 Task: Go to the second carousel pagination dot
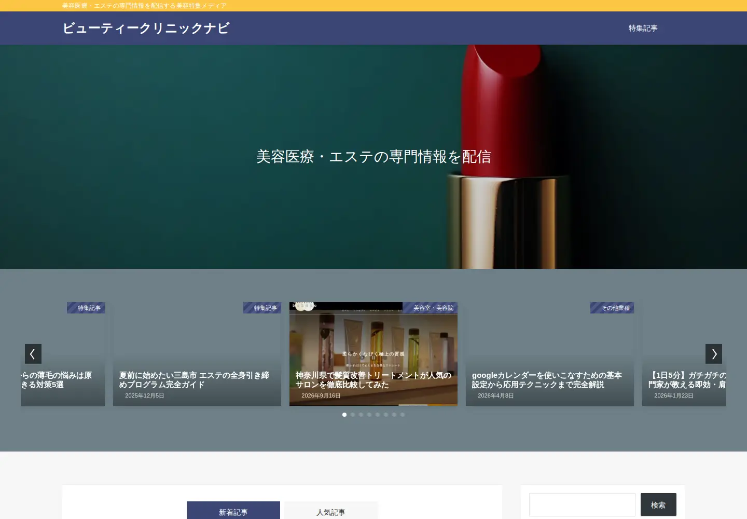click(353, 415)
